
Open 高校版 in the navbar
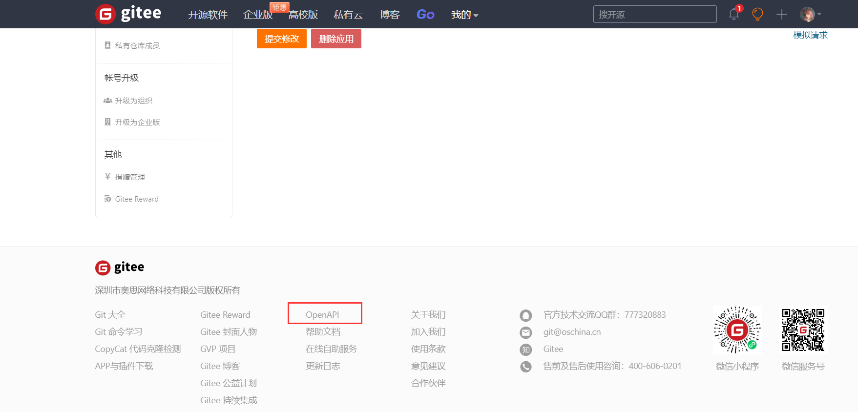[x=303, y=15]
